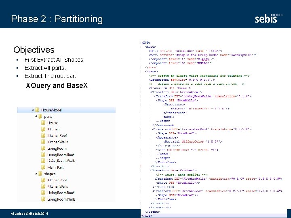
Task: Click the closing </Scene> tag line
Action: pyautogui.click(x=152, y=212)
